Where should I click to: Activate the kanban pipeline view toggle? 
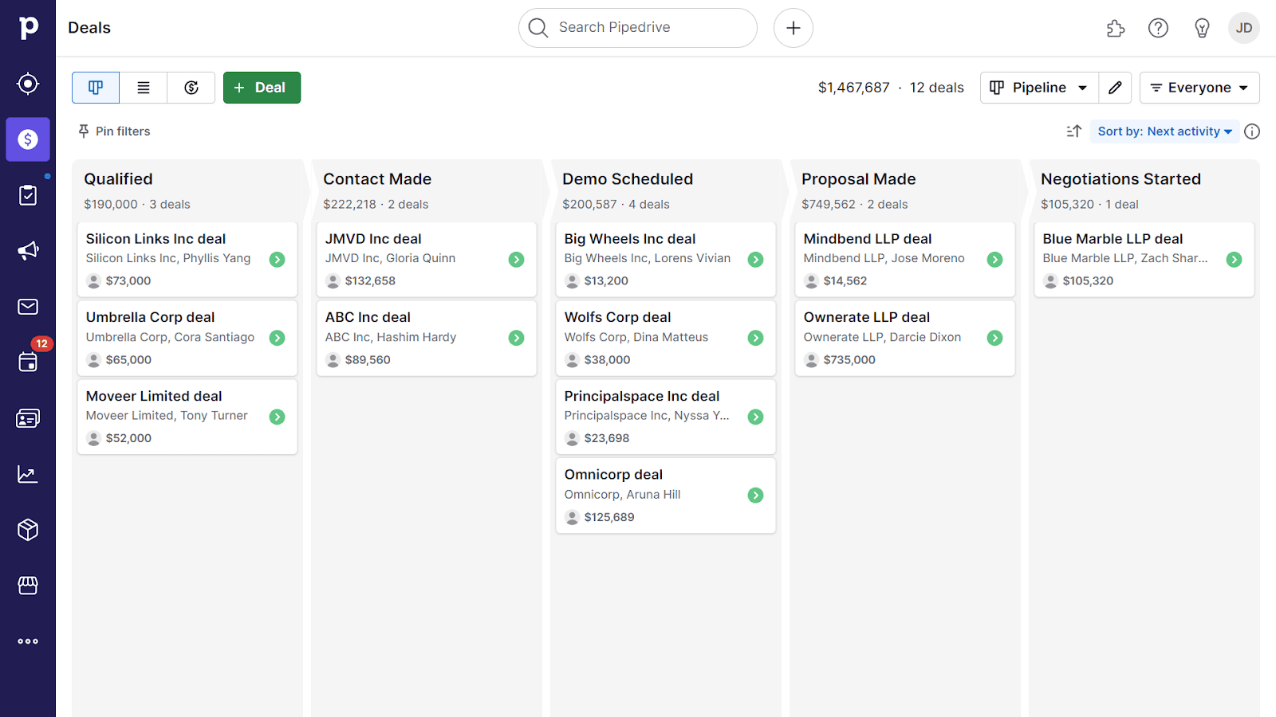95,88
